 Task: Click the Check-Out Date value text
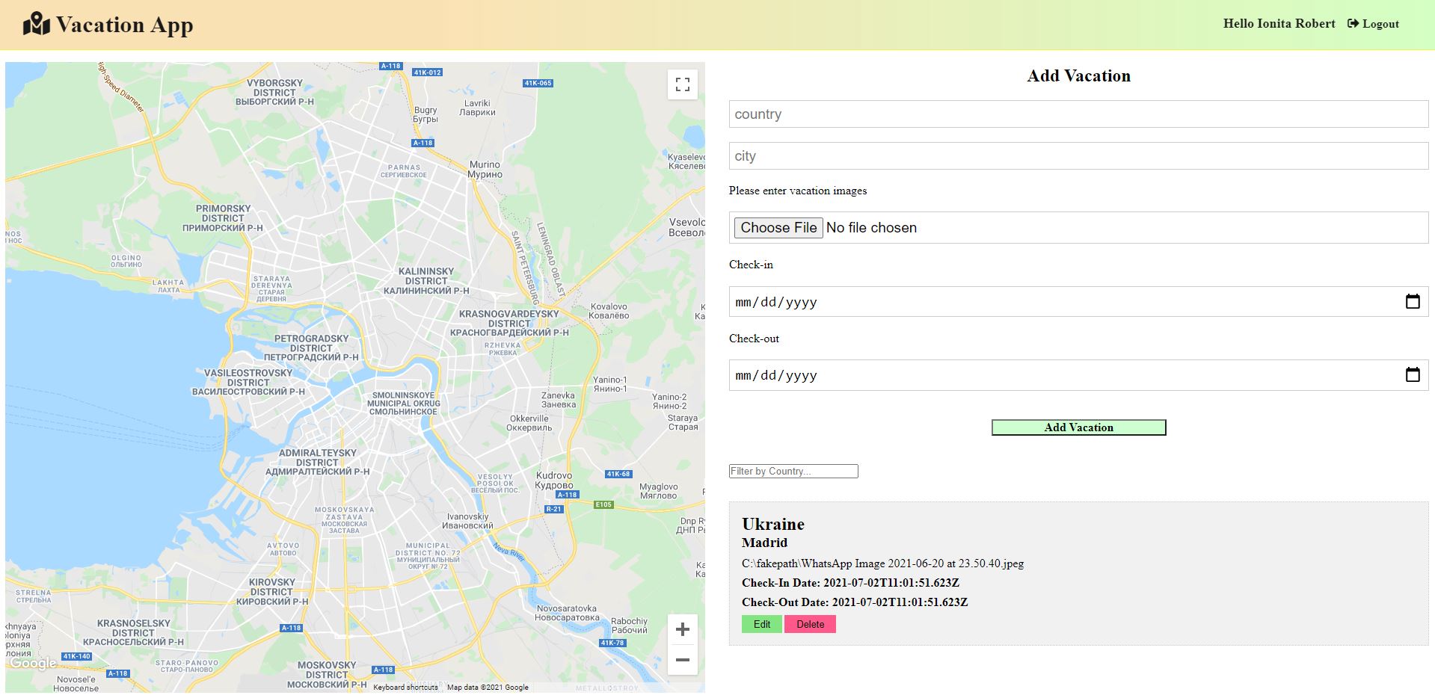coord(900,602)
